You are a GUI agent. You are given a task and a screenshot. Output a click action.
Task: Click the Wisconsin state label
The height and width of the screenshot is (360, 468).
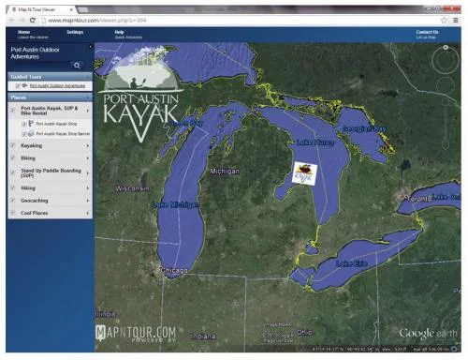click(x=132, y=188)
